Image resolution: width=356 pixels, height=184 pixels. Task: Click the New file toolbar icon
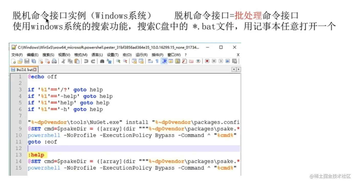[14, 61]
